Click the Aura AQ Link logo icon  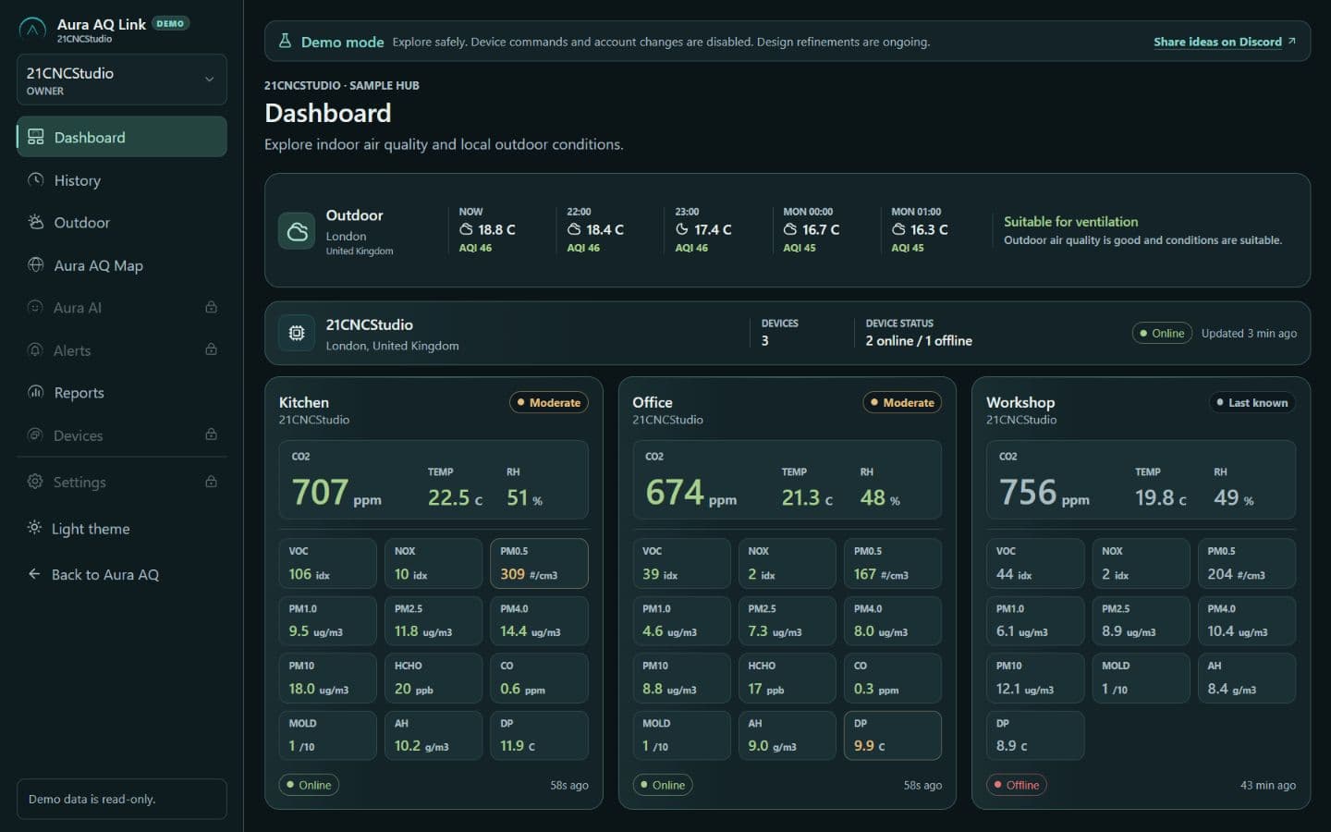tap(32, 30)
